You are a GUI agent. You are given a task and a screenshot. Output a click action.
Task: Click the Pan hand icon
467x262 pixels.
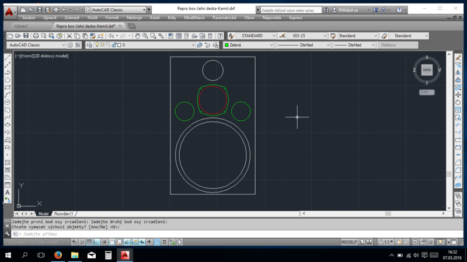click(137, 36)
